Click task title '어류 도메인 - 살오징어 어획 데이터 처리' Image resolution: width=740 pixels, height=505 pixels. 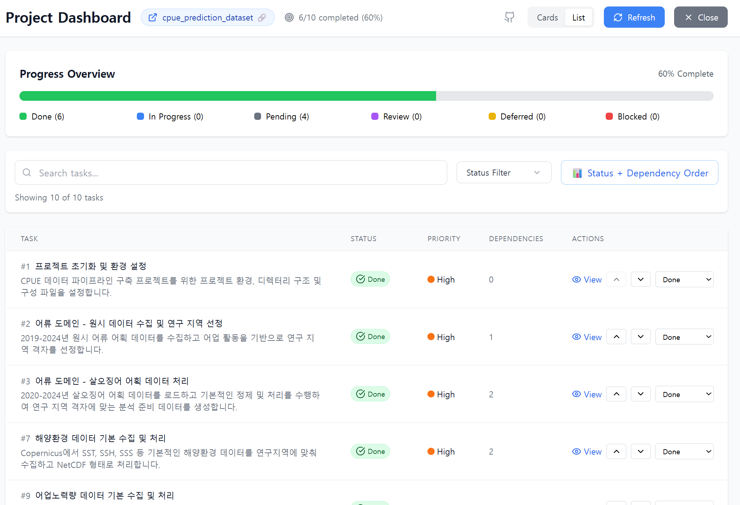112,381
